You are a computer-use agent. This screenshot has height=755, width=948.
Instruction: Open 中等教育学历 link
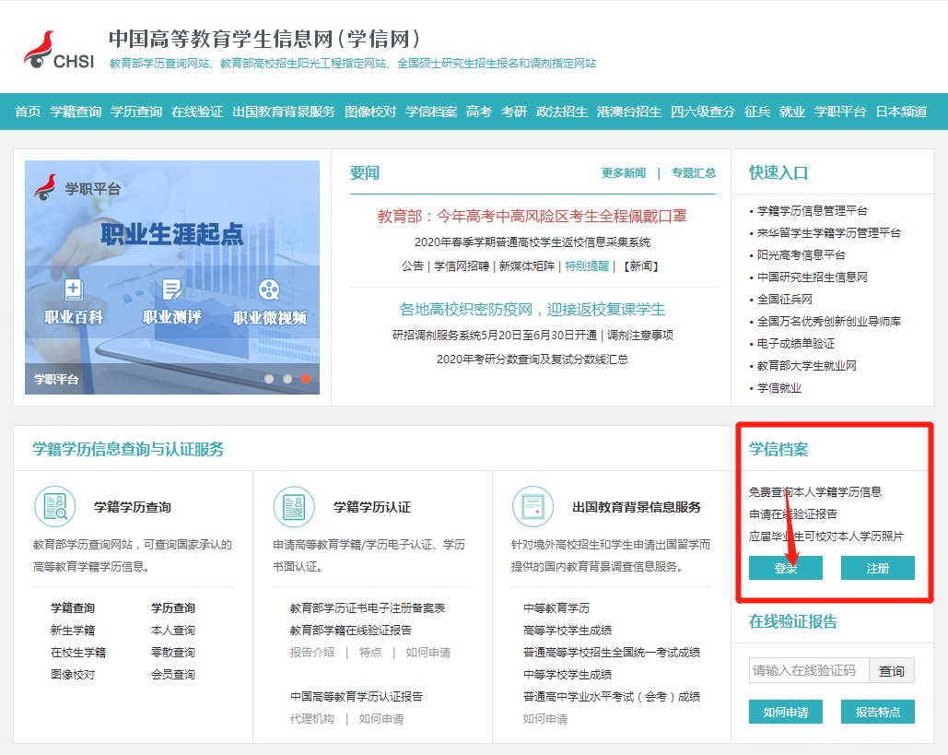[x=556, y=608]
